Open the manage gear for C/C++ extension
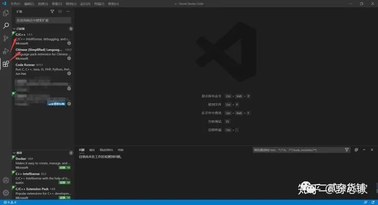Viewport: 378px width, 205px height. 69,44
